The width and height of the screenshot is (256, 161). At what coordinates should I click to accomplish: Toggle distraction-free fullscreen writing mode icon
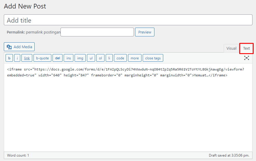(247, 58)
